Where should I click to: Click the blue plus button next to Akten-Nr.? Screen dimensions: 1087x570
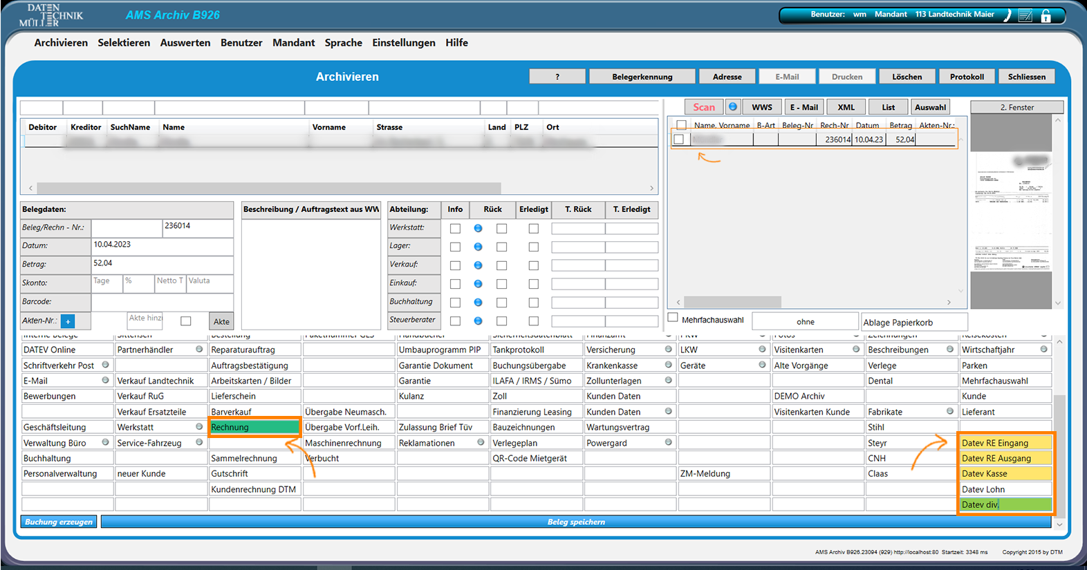68,321
